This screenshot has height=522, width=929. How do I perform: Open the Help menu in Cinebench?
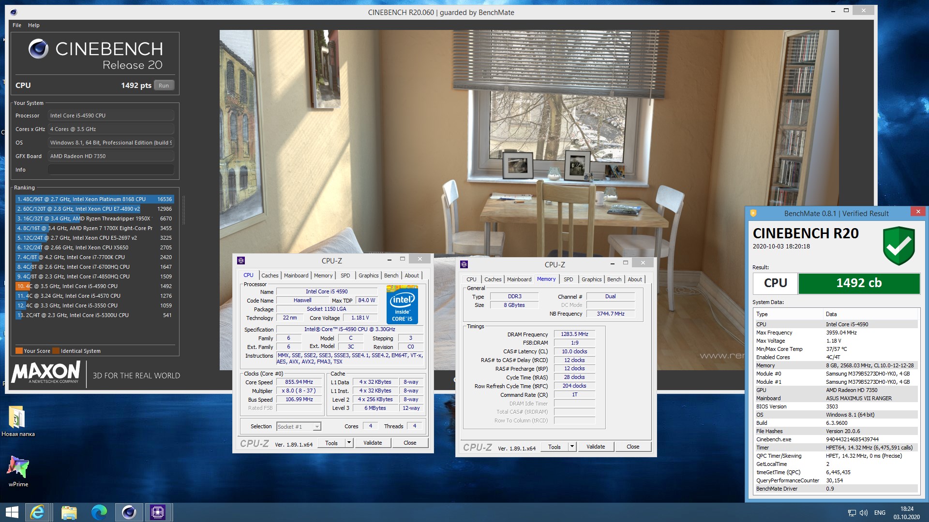[34, 25]
